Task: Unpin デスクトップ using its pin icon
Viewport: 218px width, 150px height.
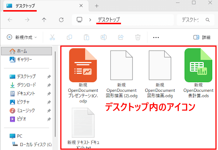Action: 49,77
